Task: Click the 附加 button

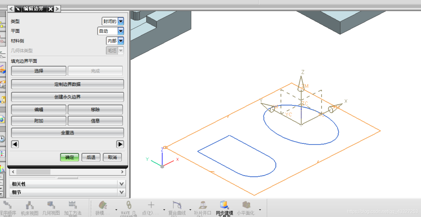Action: (39, 121)
